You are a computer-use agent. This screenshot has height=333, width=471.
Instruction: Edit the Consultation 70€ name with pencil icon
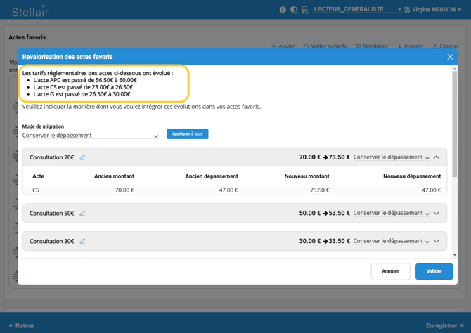point(82,157)
